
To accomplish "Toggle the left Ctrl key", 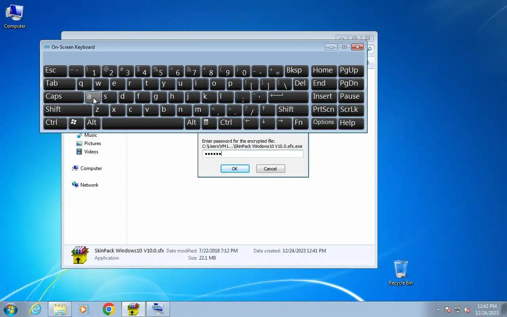I will (55, 123).
